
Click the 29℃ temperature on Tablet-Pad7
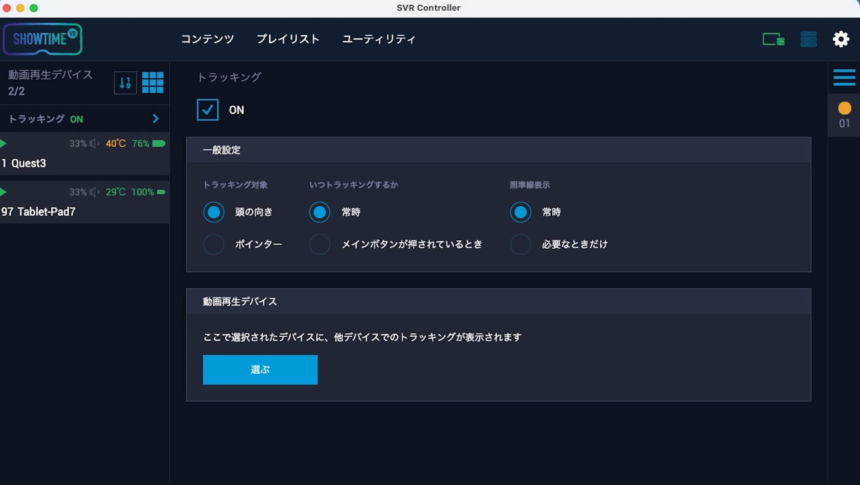pyautogui.click(x=116, y=192)
